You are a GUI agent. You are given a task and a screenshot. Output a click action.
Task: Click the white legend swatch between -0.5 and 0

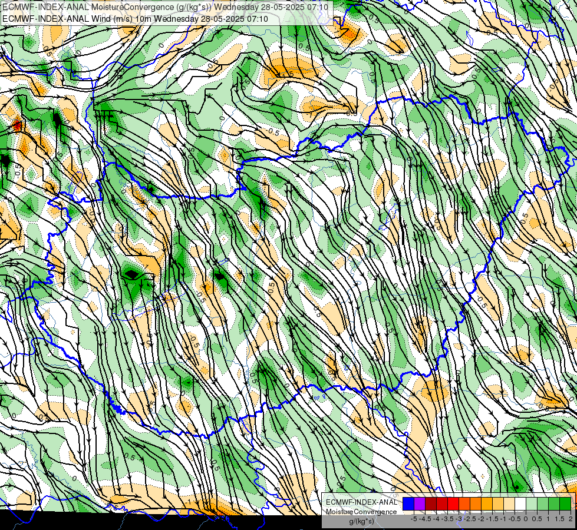(520, 503)
